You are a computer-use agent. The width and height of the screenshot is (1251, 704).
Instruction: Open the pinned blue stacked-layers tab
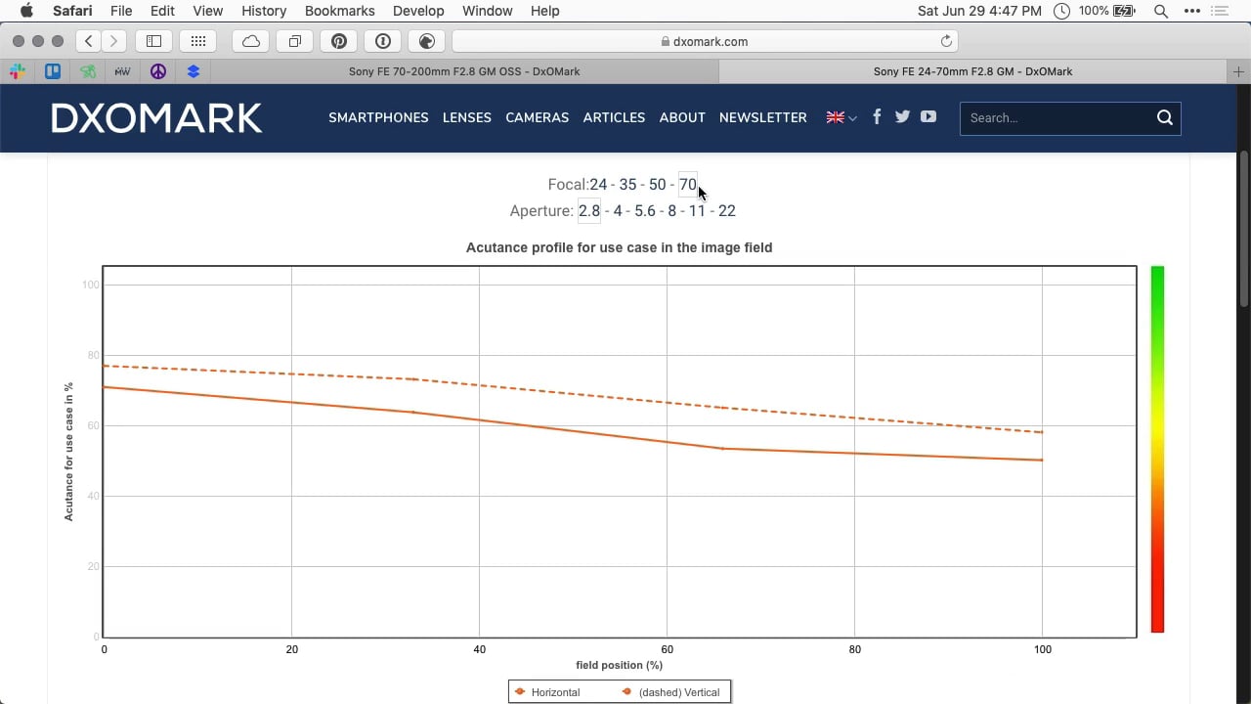(194, 71)
